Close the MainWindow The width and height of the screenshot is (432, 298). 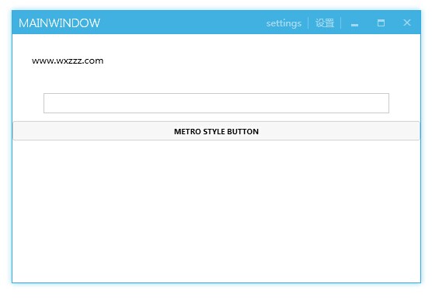(x=407, y=23)
